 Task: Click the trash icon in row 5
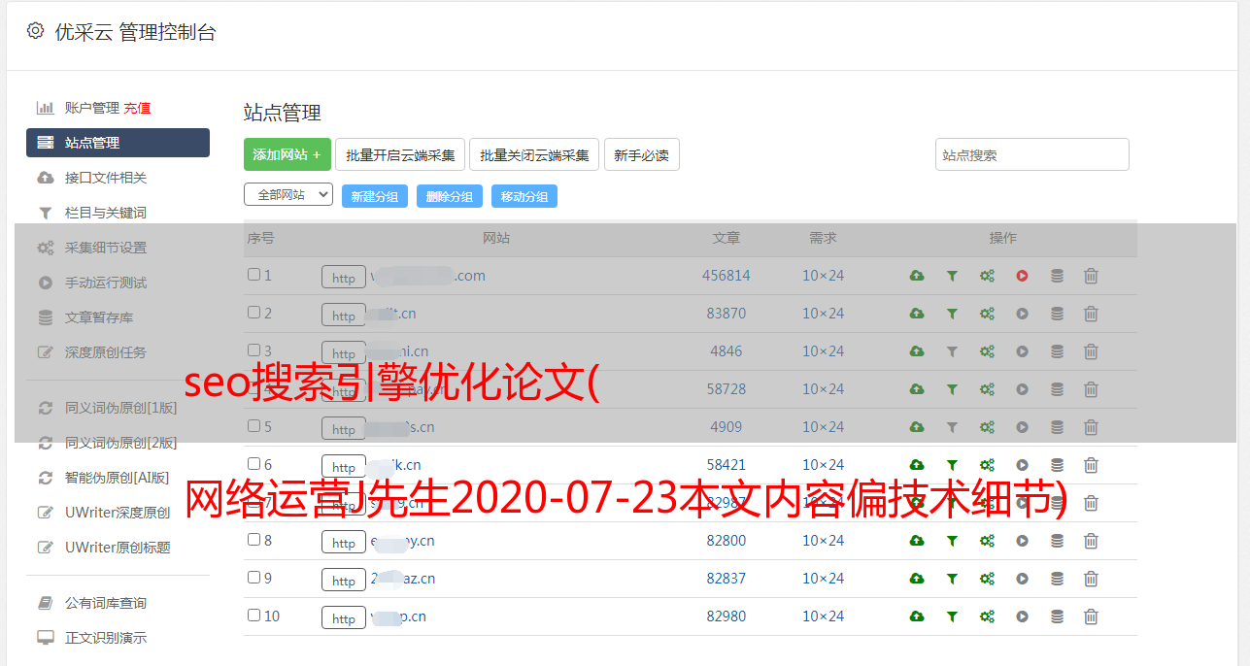(x=1091, y=427)
